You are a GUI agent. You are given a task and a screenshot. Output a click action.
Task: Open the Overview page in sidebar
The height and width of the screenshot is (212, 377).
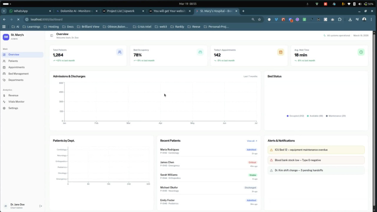(22, 55)
